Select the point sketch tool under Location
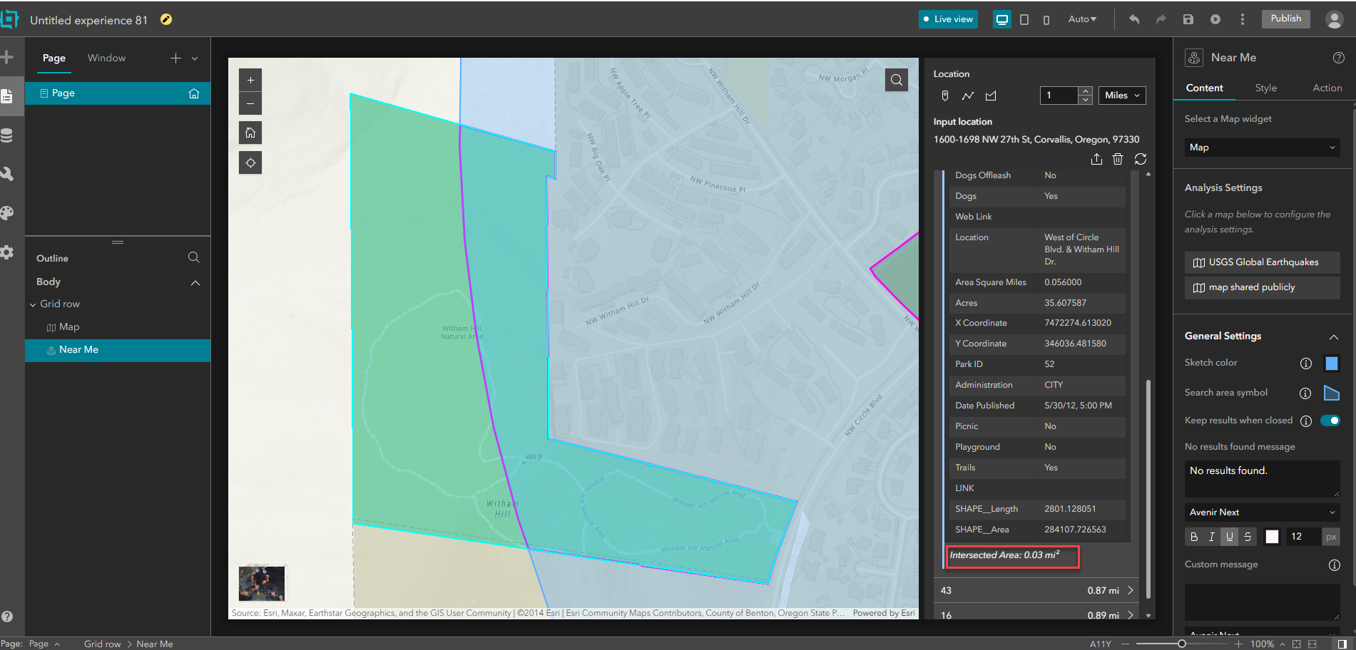The image size is (1356, 650). point(944,96)
